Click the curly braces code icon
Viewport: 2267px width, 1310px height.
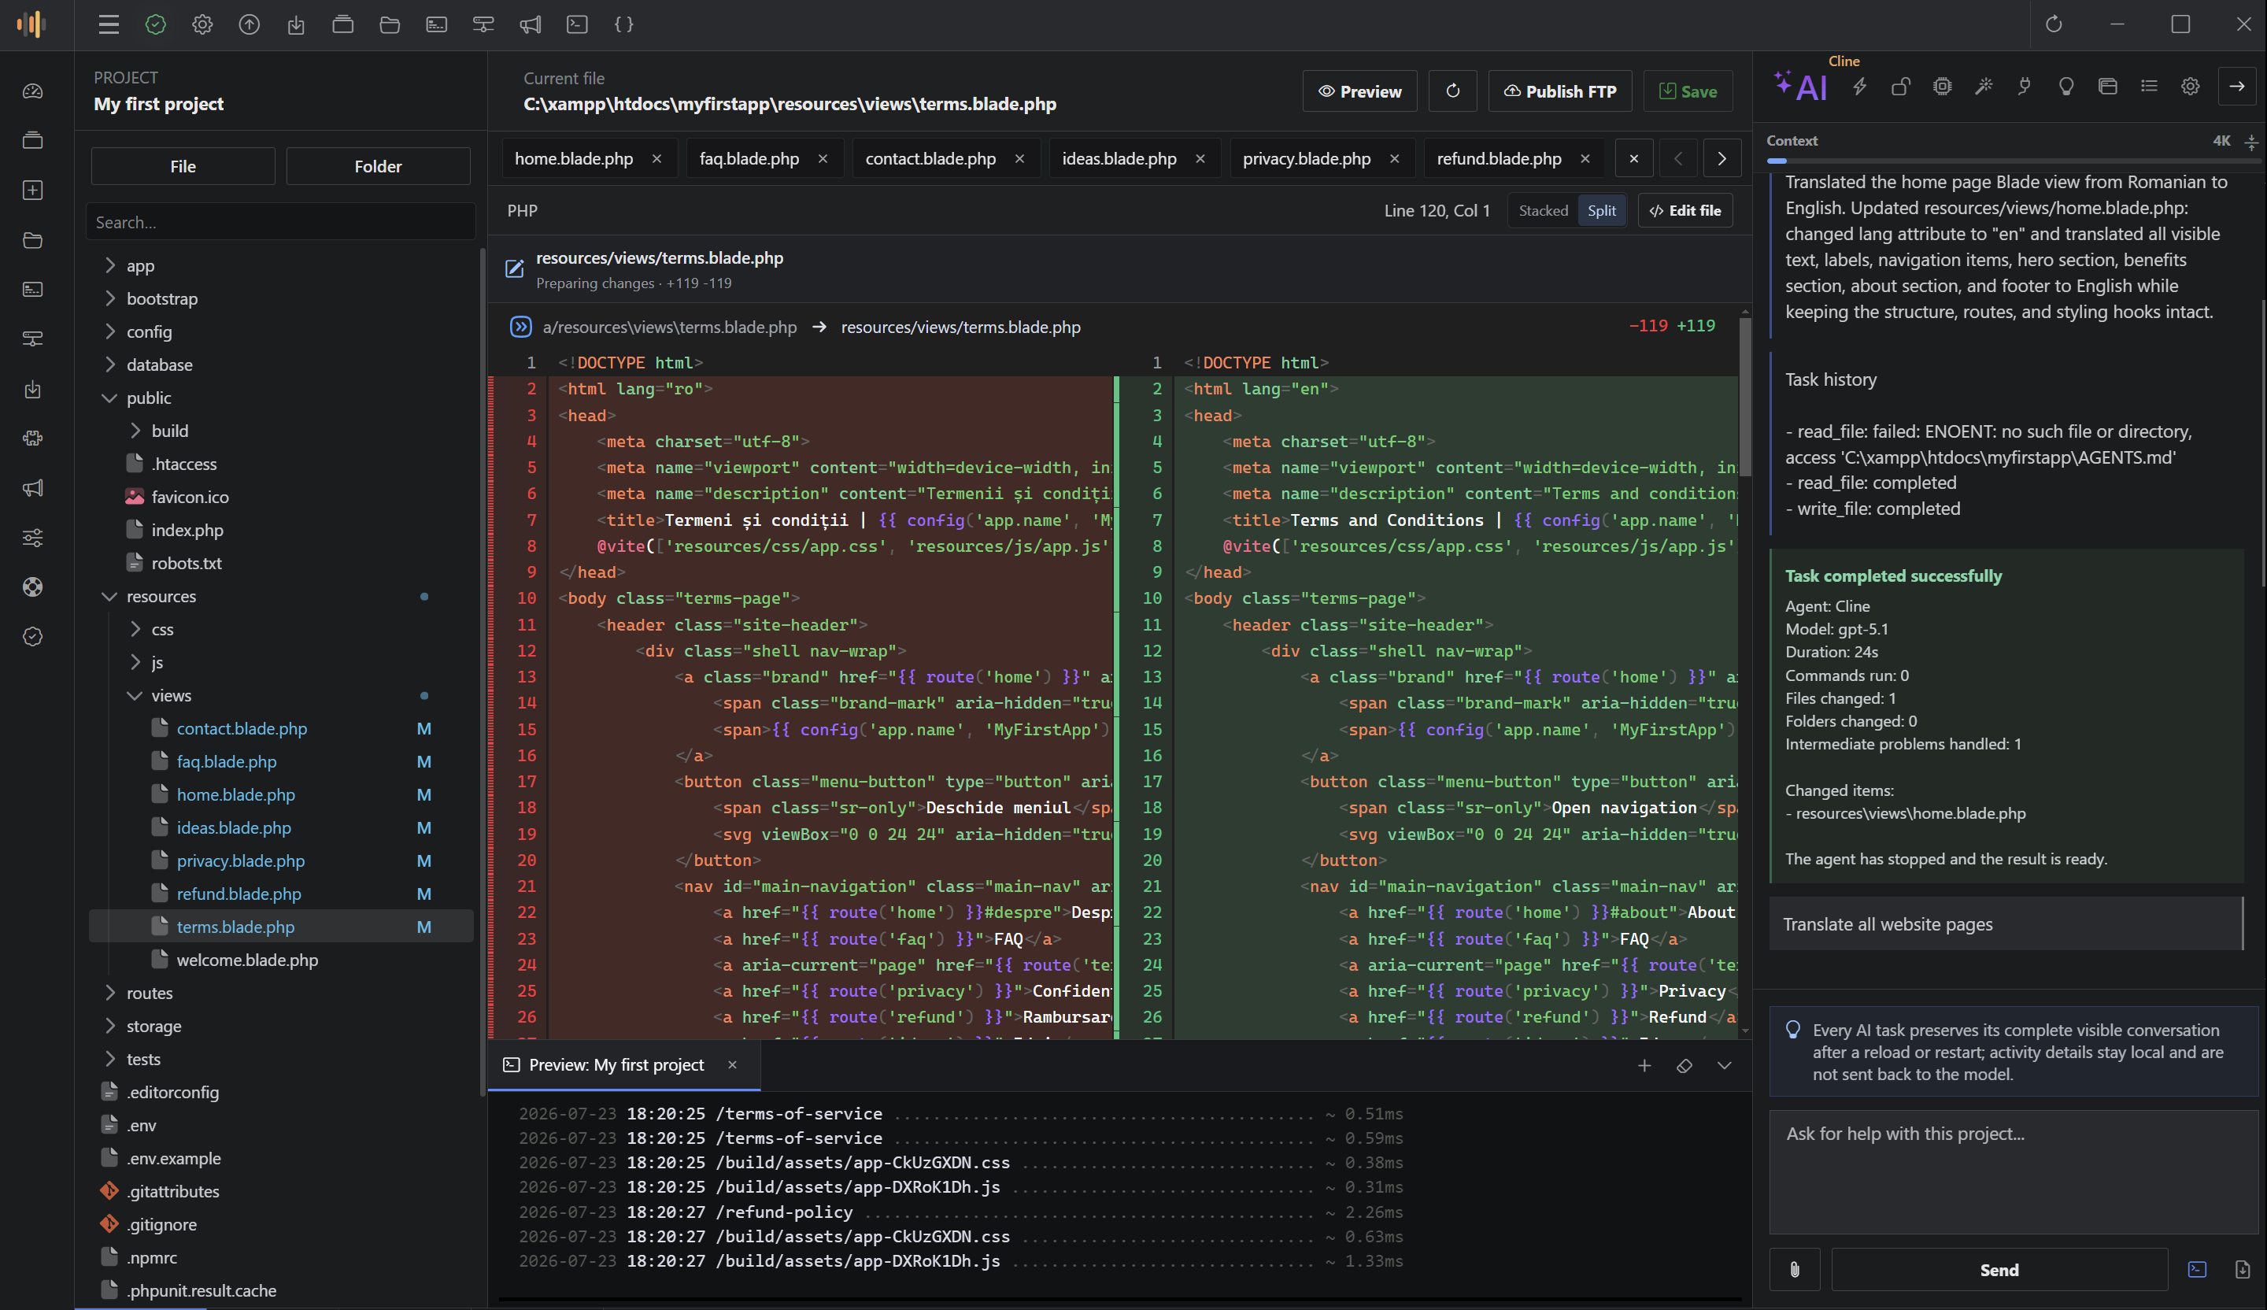coord(623,24)
